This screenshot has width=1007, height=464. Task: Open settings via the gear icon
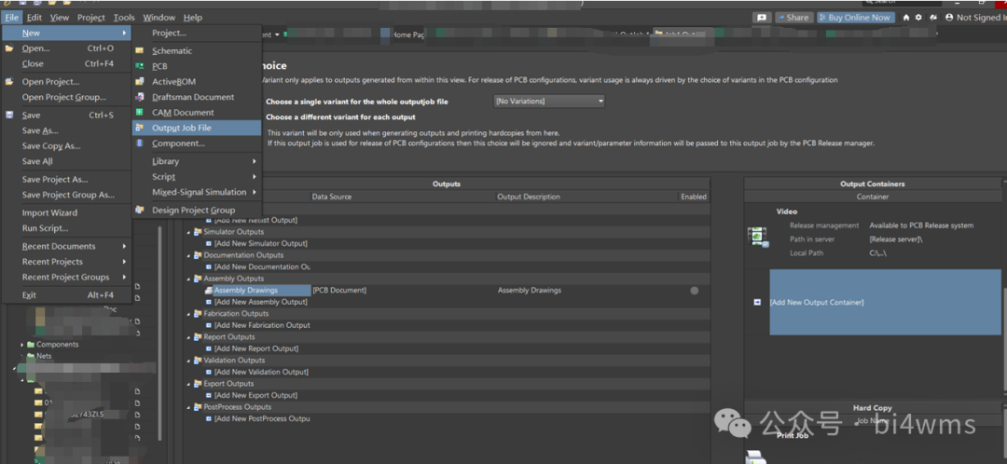point(918,17)
